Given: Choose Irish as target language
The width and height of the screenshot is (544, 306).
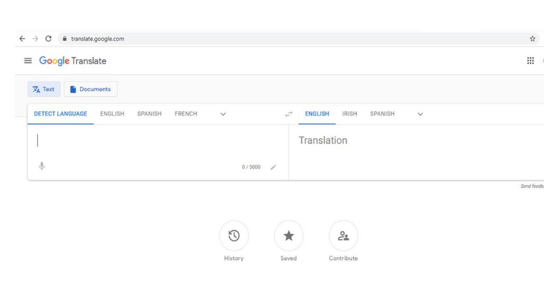Looking at the screenshot, I should point(350,114).
